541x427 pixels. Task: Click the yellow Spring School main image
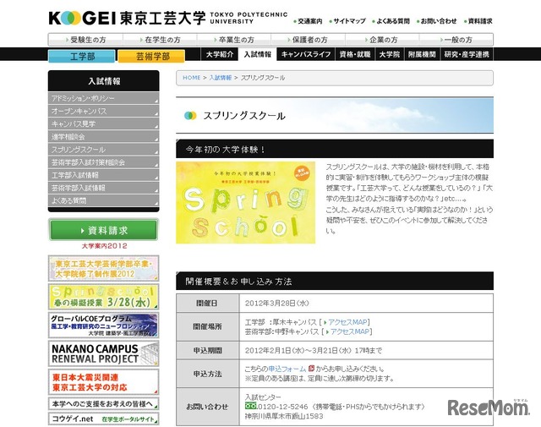(245, 202)
